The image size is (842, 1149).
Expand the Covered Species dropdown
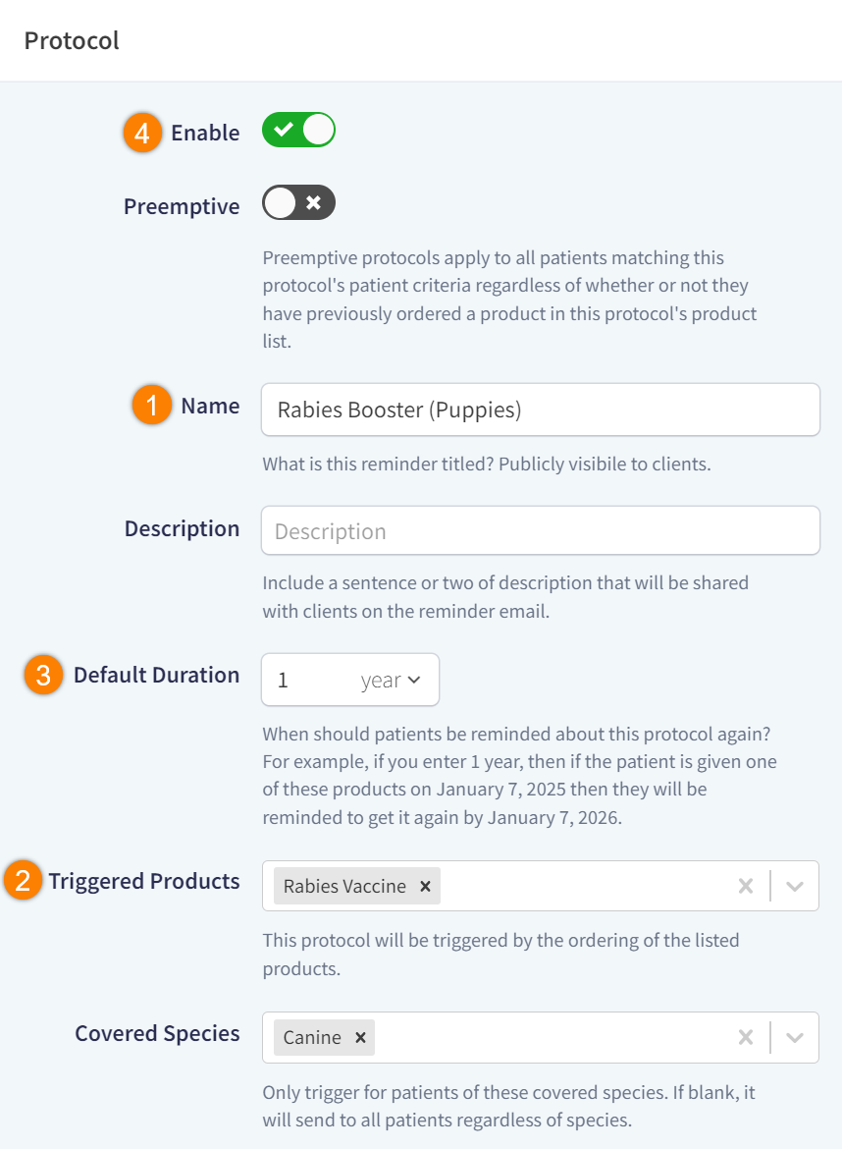795,1037
